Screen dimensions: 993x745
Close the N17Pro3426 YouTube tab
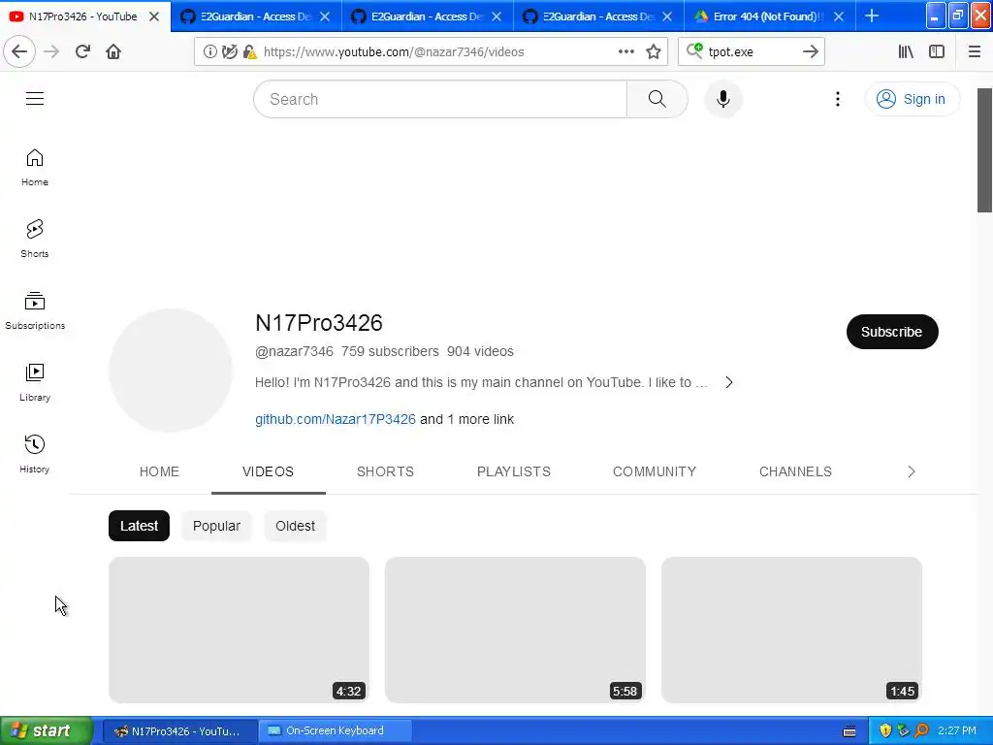point(154,16)
